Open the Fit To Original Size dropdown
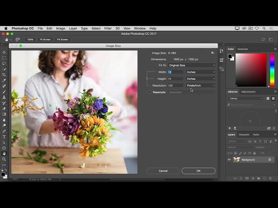The width and height of the screenshot is (278, 208). pyautogui.click(x=192, y=65)
